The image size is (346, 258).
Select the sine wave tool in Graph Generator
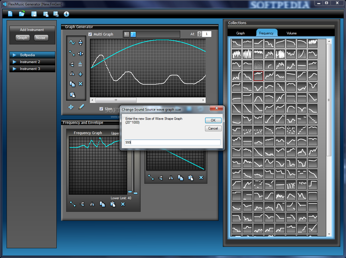[72, 42]
